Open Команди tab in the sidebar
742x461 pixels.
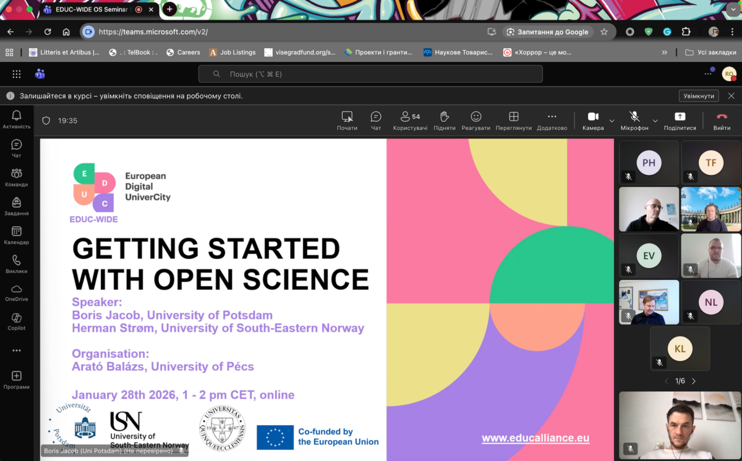pos(17,177)
